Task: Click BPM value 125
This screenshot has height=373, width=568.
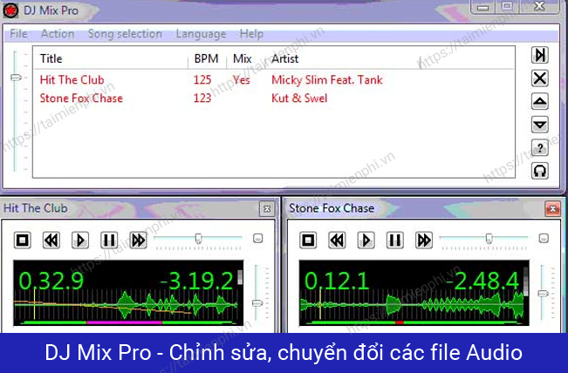Action: 202,80
